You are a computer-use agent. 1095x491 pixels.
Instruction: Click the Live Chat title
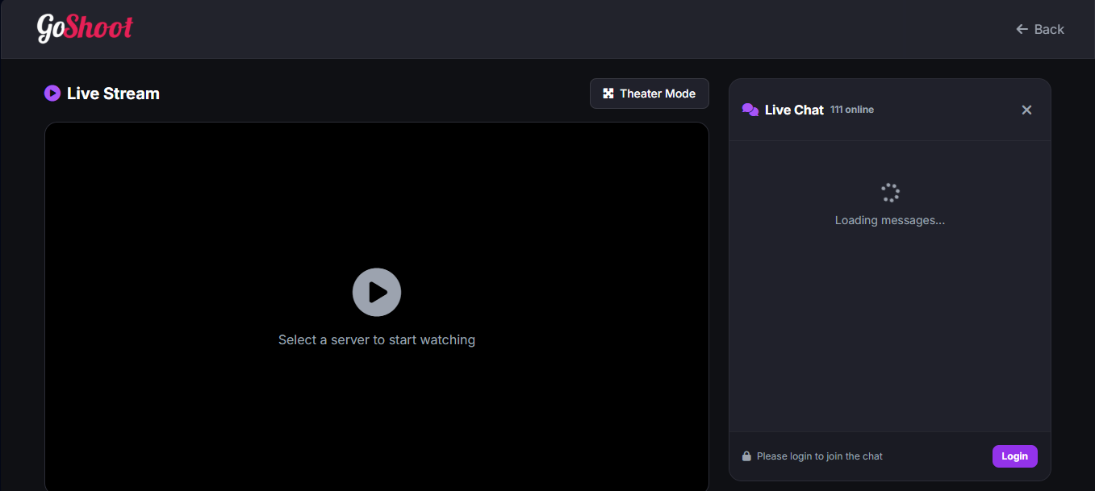(x=794, y=110)
